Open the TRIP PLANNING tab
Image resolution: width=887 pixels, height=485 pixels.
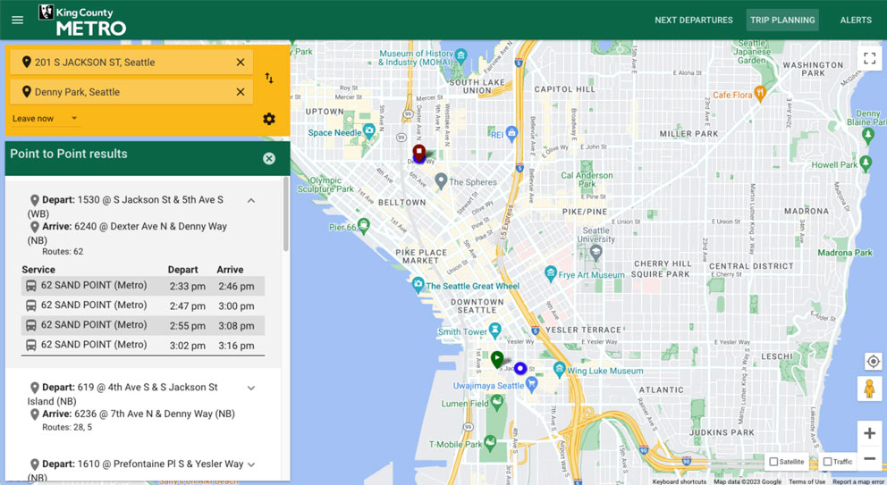pos(782,20)
